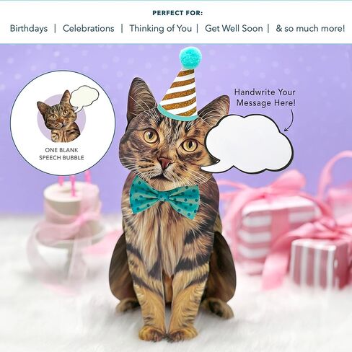Click the small speech bubble in circle inset
The height and width of the screenshot is (352, 352).
84,98
